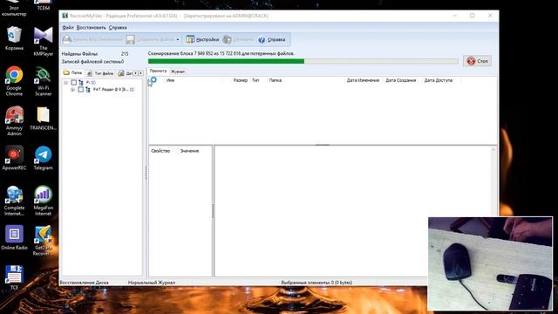Sort by Дата Изменения column header

point(363,80)
